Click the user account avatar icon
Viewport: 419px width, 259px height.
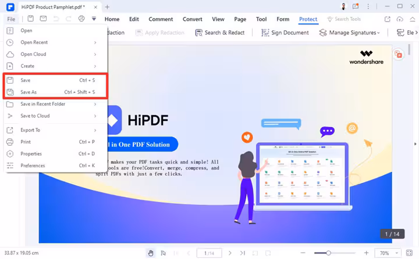point(344,6)
